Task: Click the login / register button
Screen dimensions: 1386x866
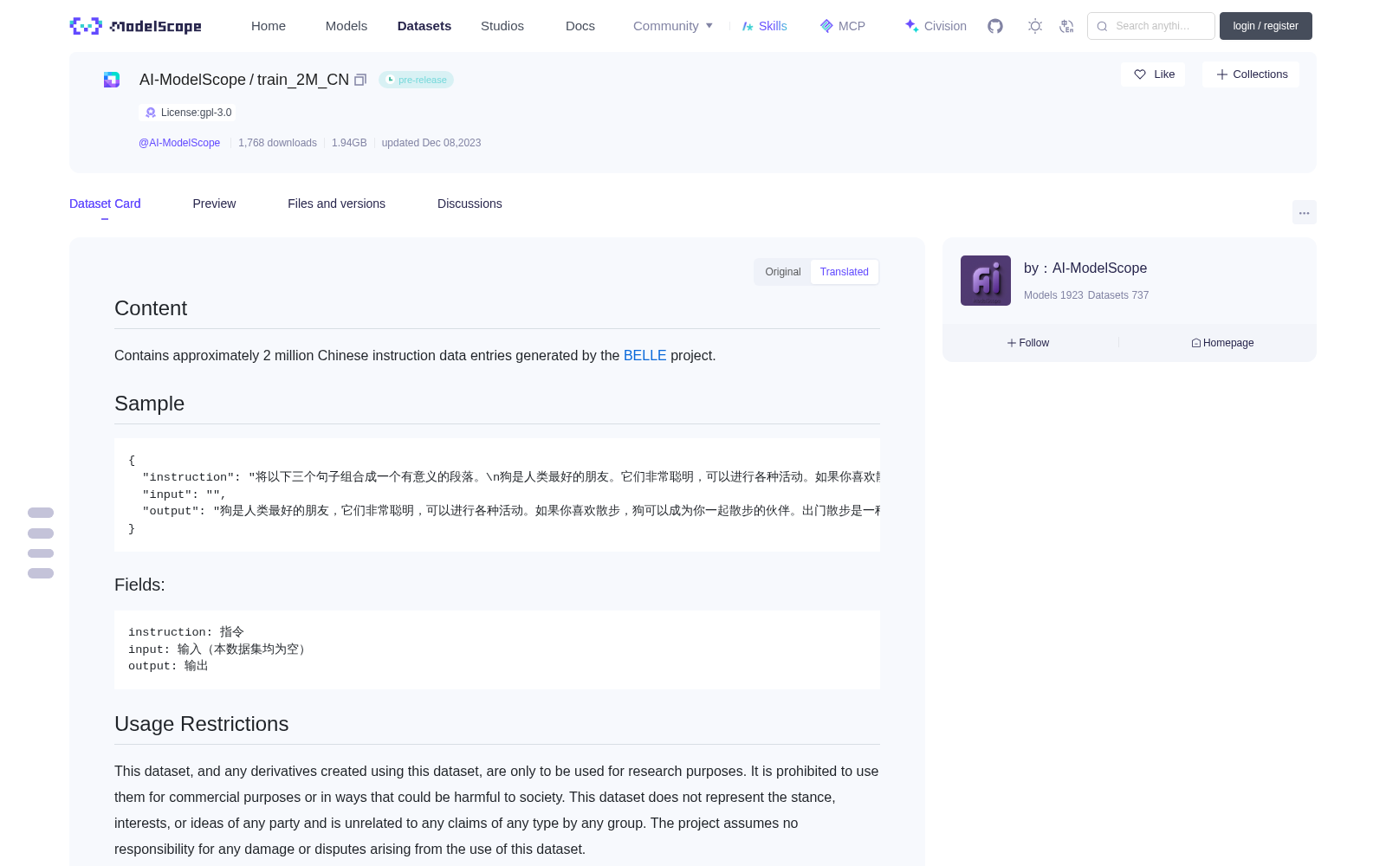Action: 1266,26
